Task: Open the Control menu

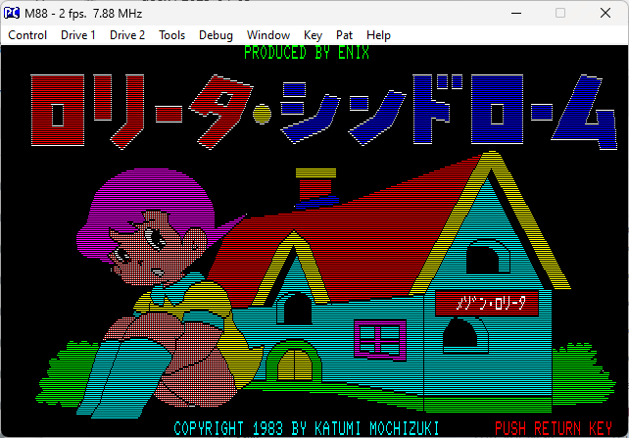Action: pos(27,35)
